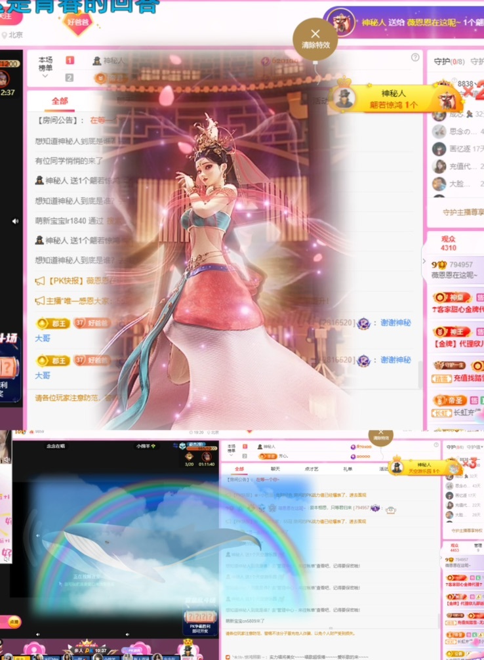This screenshot has height=660, width=484.
Task: Open 守护主播尊享 link in upper window
Action: coord(463,212)
